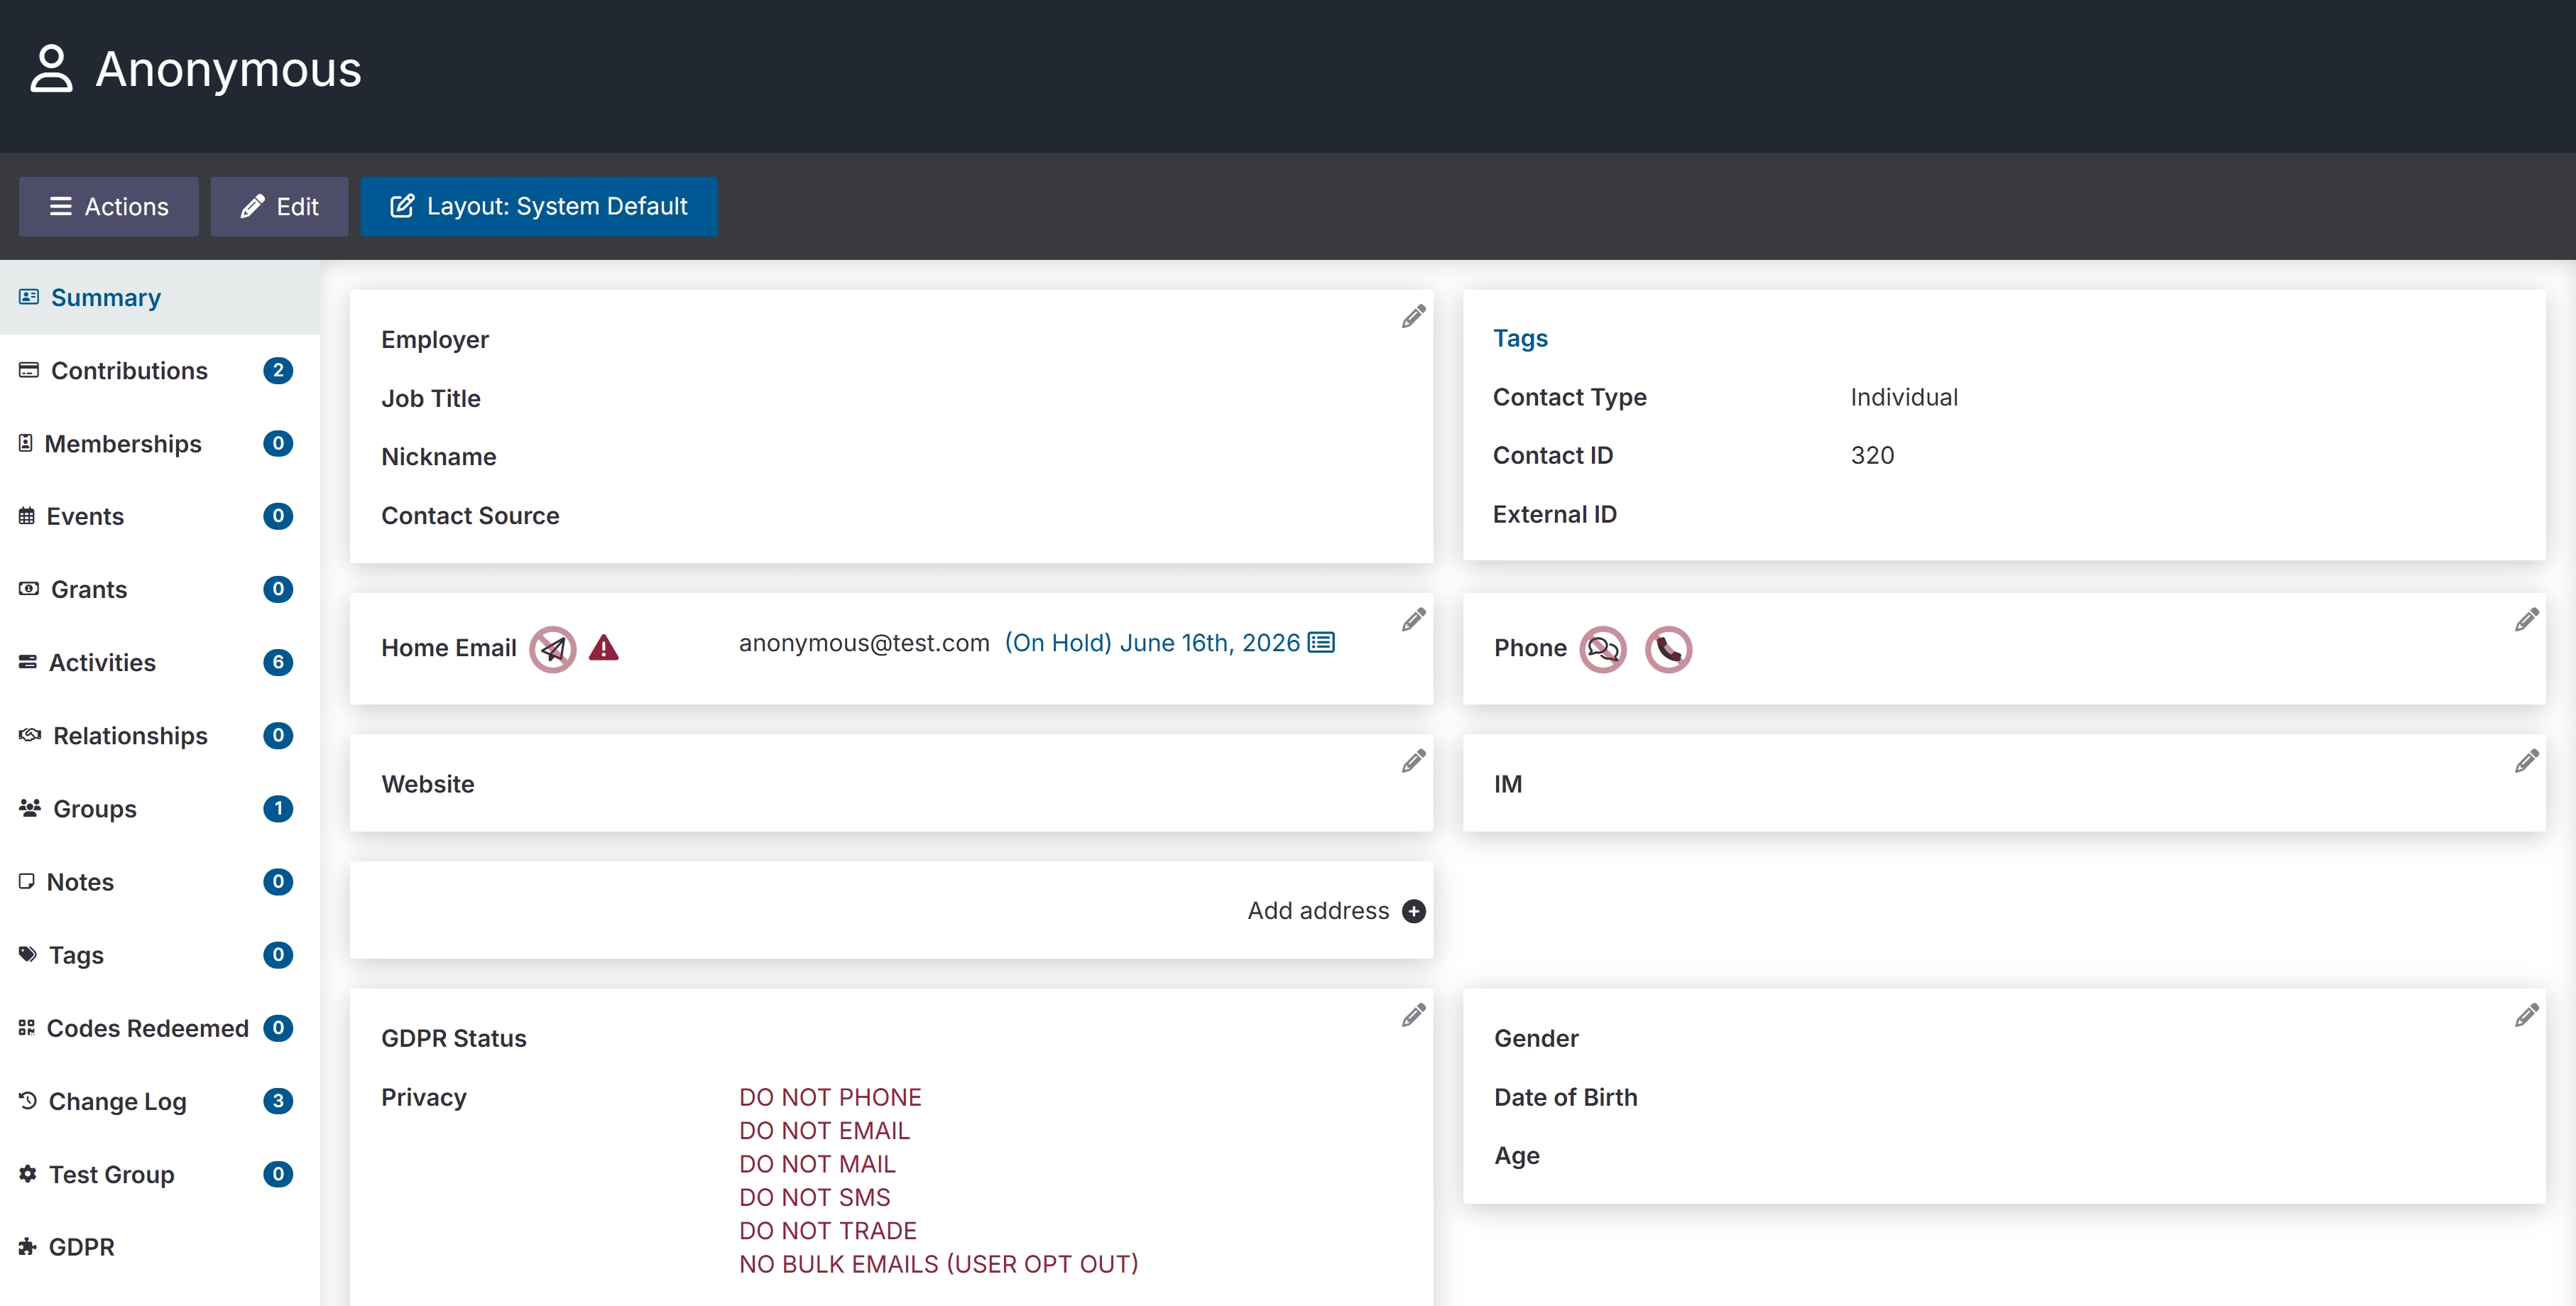Click the DO NOT MAIL privacy text

(817, 1164)
